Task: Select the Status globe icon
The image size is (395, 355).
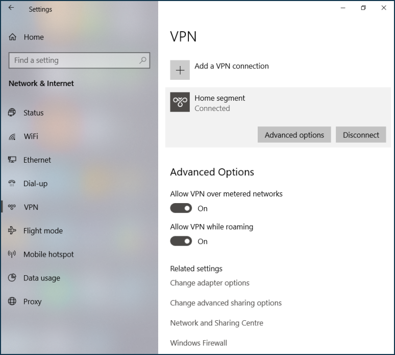Action: click(12, 113)
